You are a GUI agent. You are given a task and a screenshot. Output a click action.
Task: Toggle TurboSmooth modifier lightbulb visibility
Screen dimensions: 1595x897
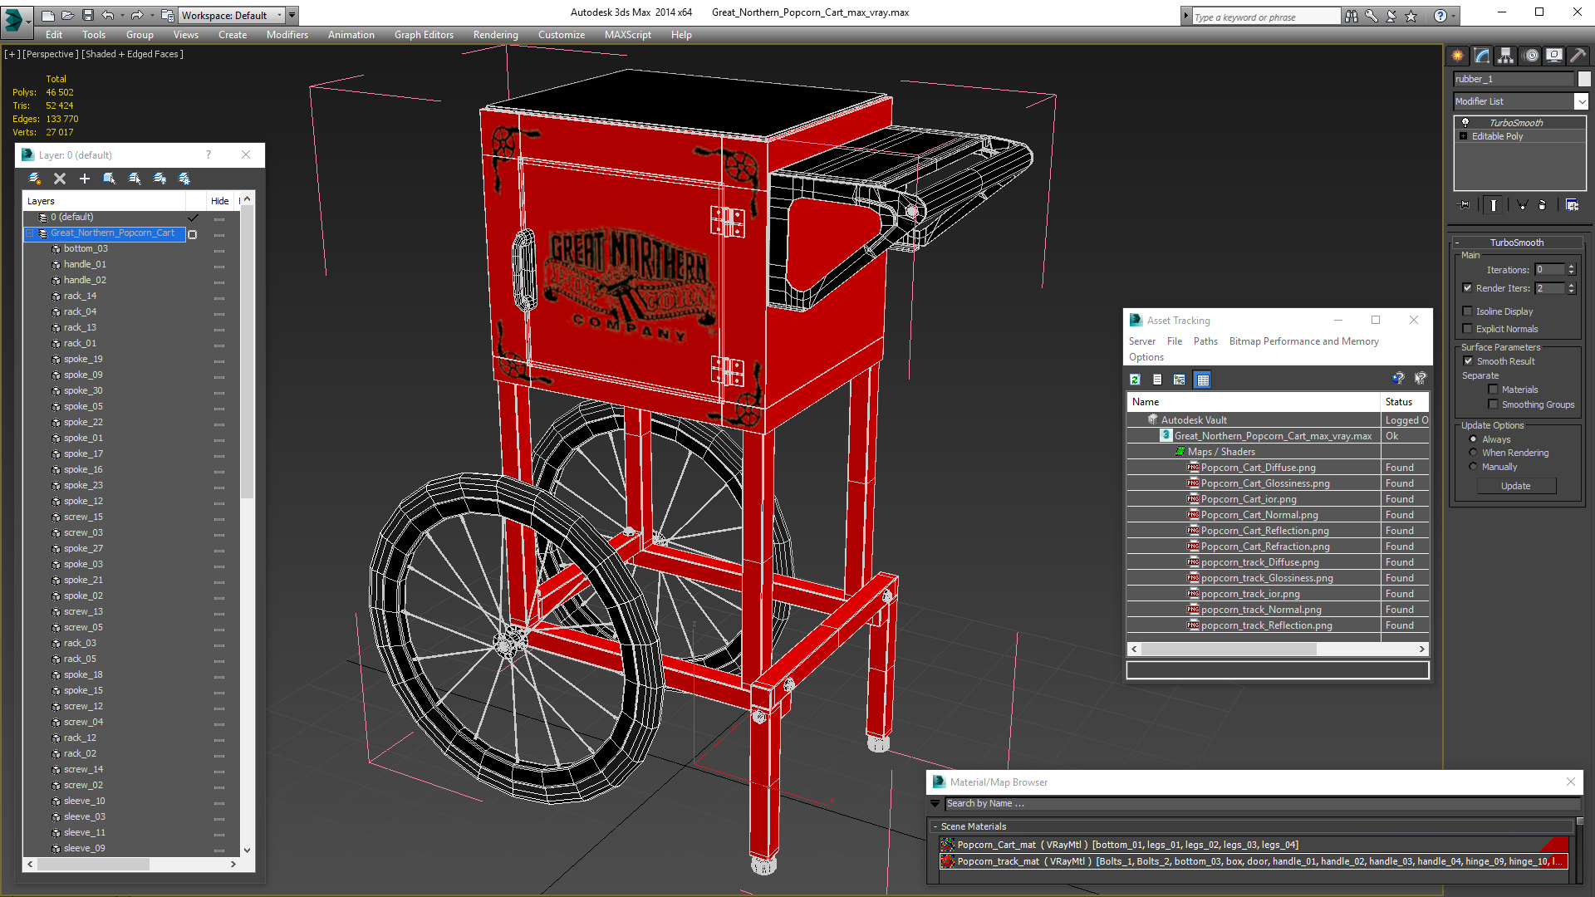1465,123
